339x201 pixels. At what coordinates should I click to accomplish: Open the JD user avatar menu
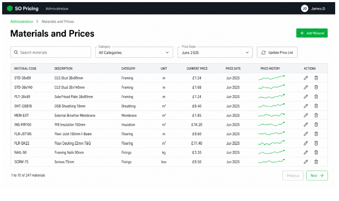305,8
